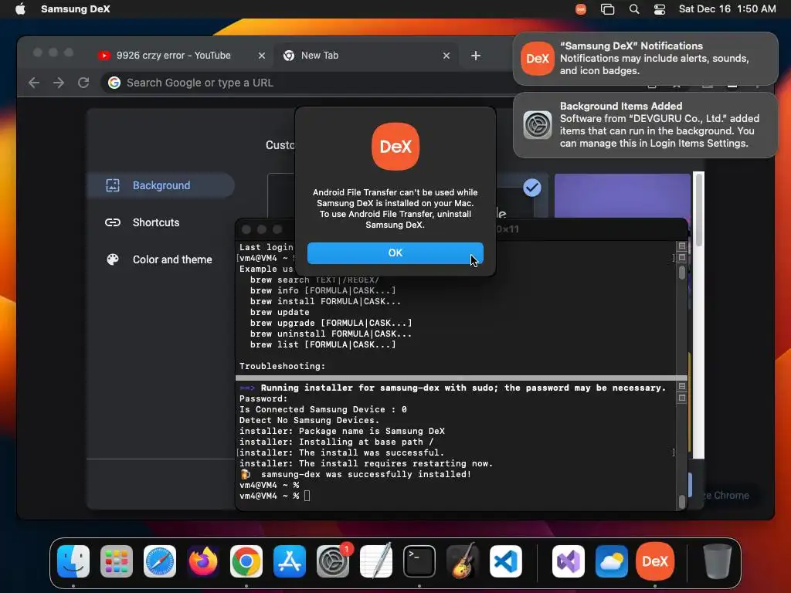The width and height of the screenshot is (791, 593).
Task: Click the Terminal prompt line with cursor
Action: [275, 496]
